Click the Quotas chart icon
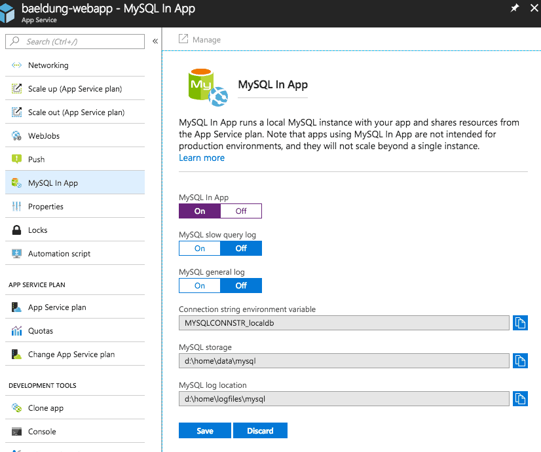 click(16, 331)
